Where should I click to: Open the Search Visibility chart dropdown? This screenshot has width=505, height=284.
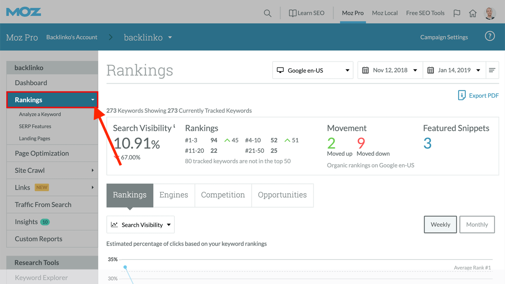click(x=140, y=225)
